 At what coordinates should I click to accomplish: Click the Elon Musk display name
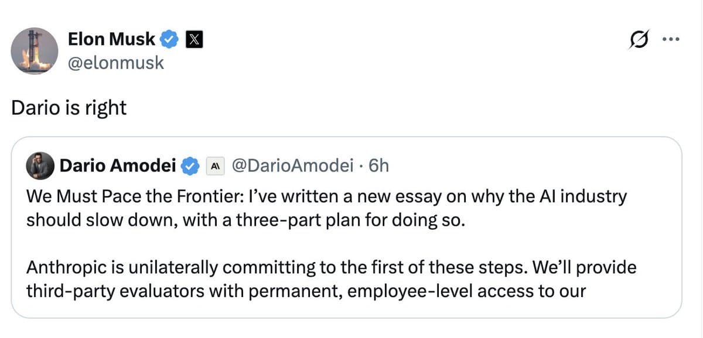(112, 39)
